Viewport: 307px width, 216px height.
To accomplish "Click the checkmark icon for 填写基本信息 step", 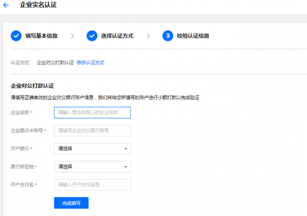I will pos(16,36).
